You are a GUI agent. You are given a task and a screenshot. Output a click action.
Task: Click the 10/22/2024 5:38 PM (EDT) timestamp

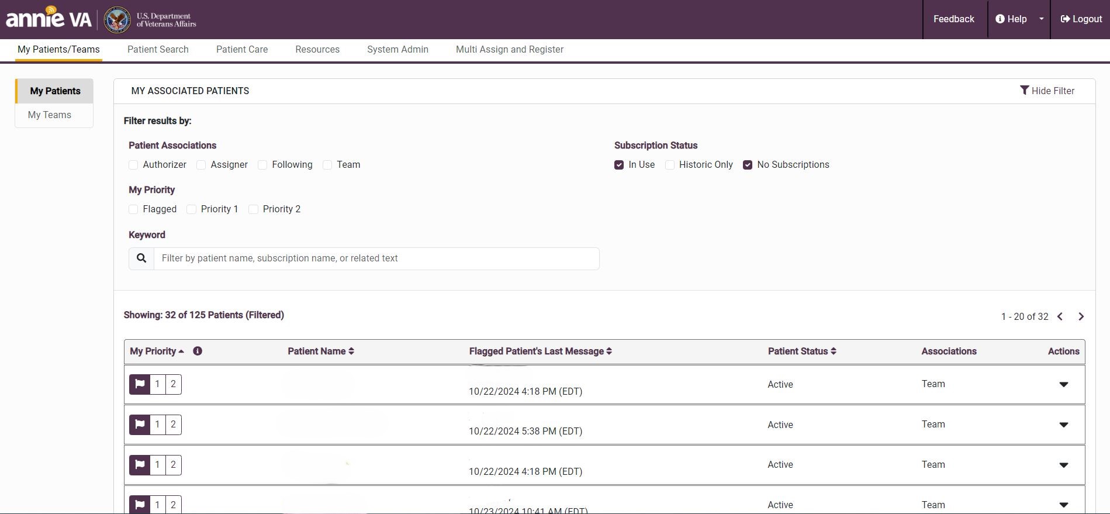point(525,432)
